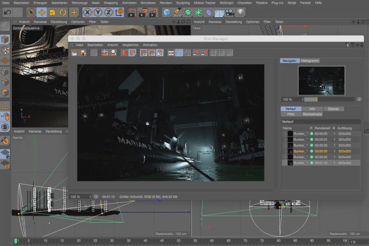Open Ansicht menu in Bild-Manager
The width and height of the screenshot is (369, 246).
click(113, 45)
